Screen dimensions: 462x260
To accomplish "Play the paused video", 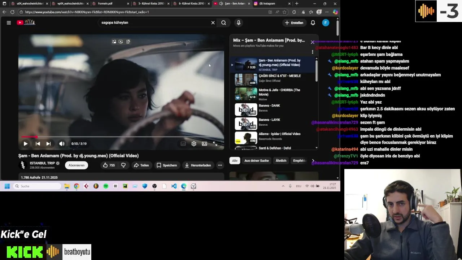I will (26, 144).
